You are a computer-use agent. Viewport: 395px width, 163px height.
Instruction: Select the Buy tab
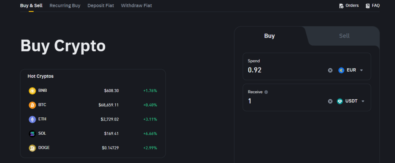click(269, 36)
